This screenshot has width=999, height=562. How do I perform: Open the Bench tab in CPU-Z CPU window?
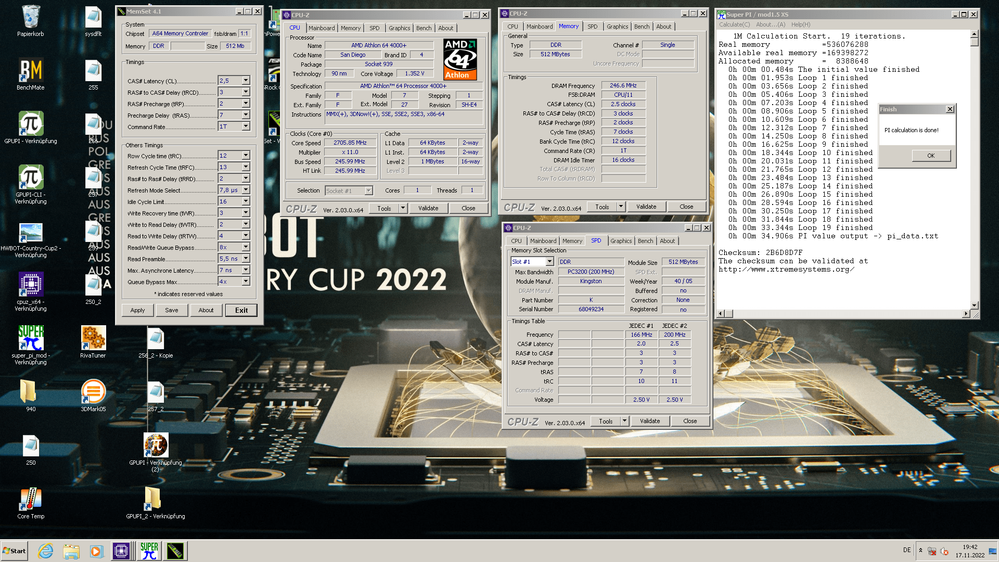coord(424,28)
